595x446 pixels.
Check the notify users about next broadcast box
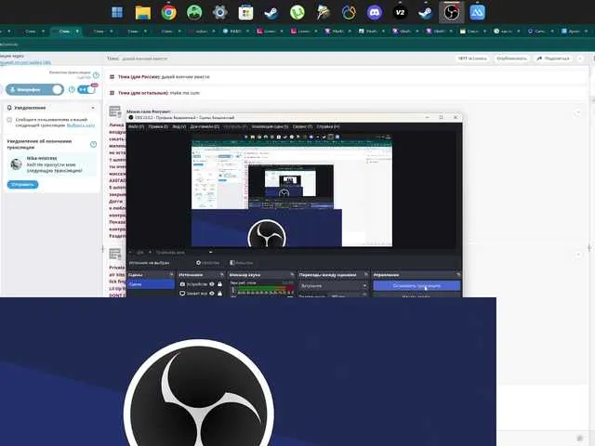tap(9, 120)
